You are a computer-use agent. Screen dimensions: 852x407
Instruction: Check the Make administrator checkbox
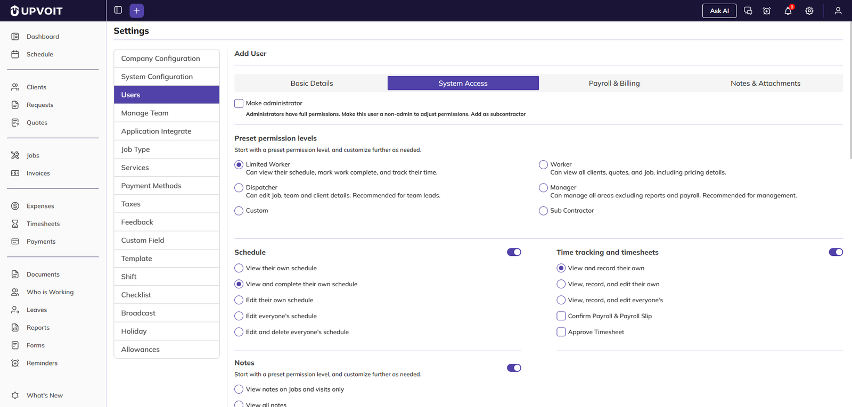[239, 103]
